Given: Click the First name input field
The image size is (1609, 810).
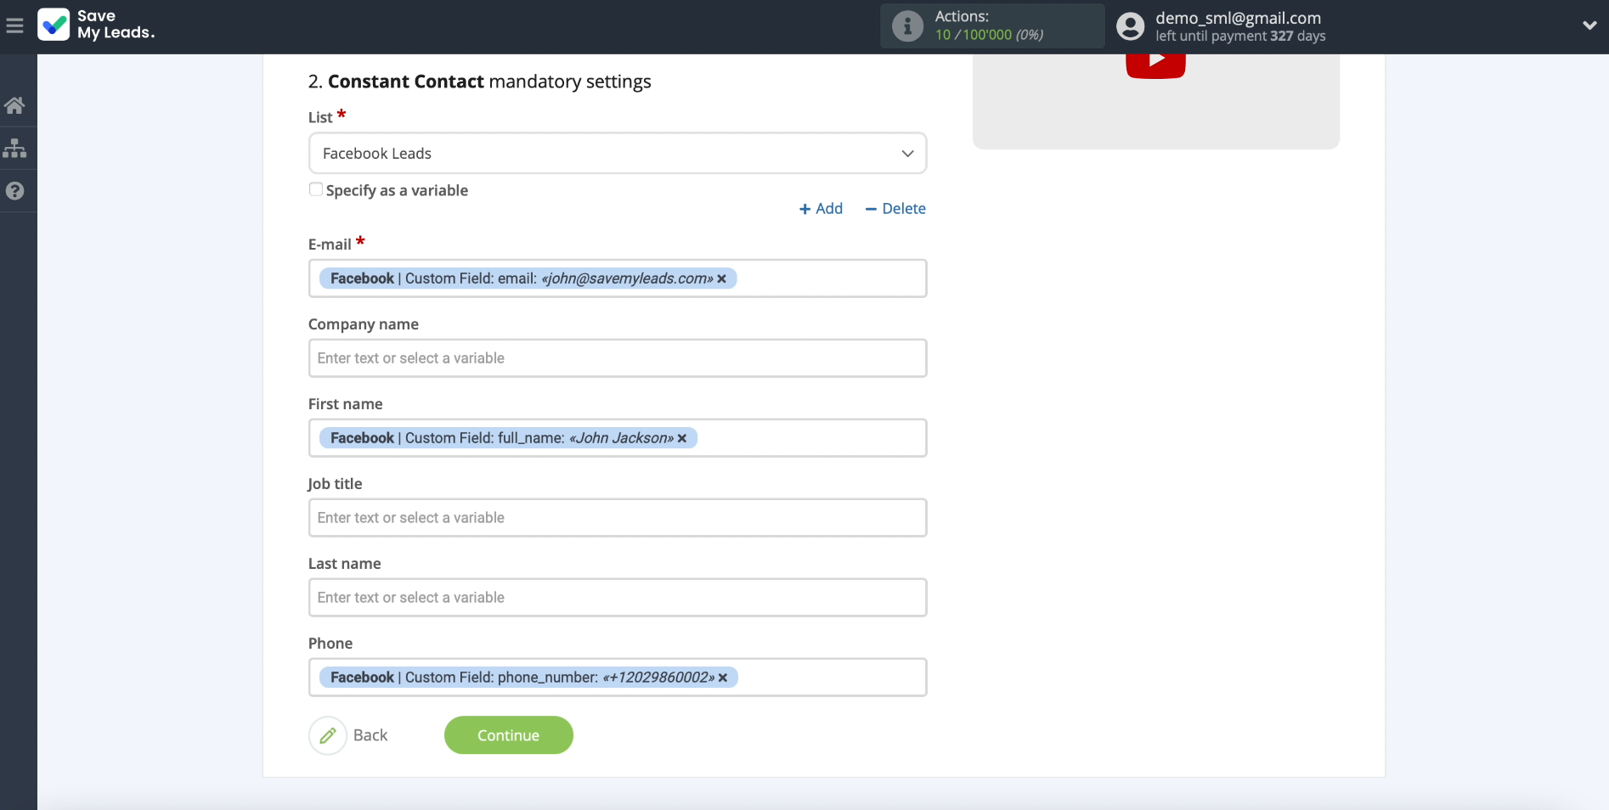Looking at the screenshot, I should coord(618,438).
